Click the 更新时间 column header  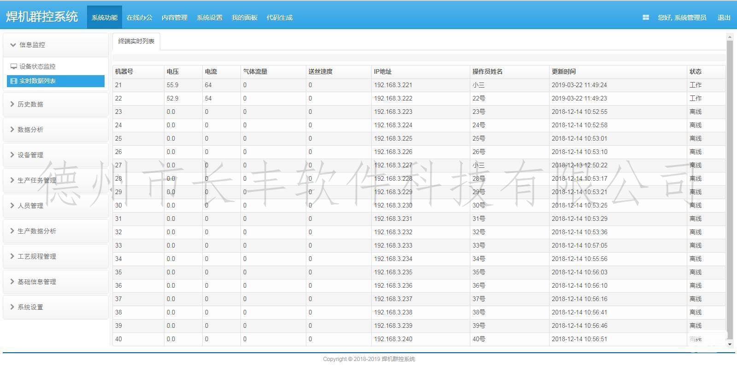pos(564,71)
